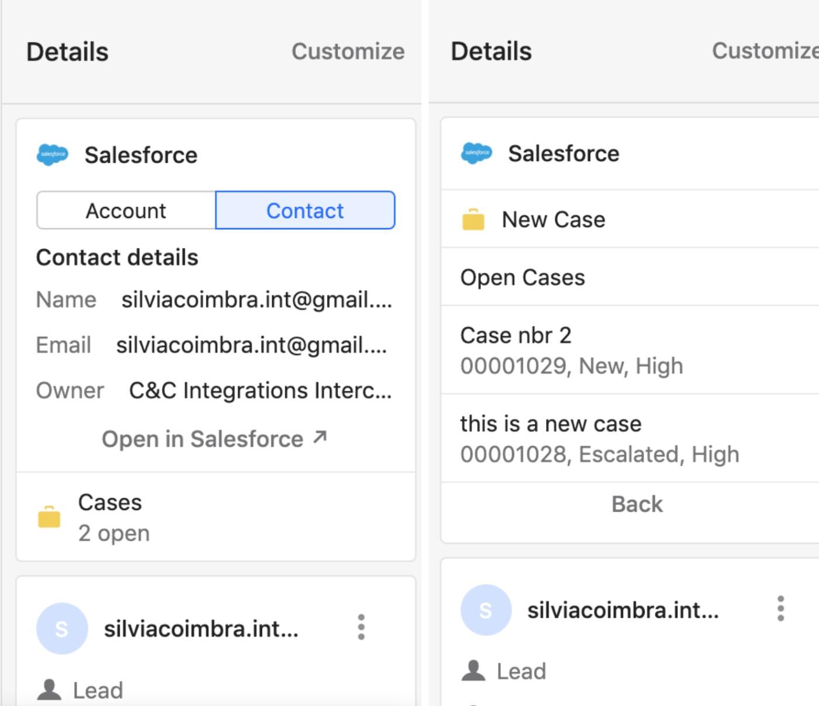The image size is (819, 706).
Task: Click the Salesforce title in left panel card
Action: point(141,155)
